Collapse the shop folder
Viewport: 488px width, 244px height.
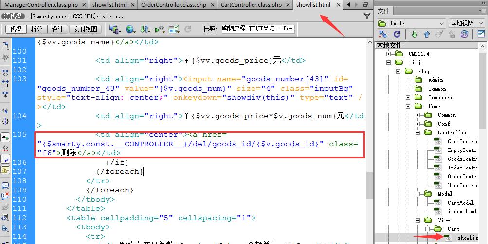point(398,72)
